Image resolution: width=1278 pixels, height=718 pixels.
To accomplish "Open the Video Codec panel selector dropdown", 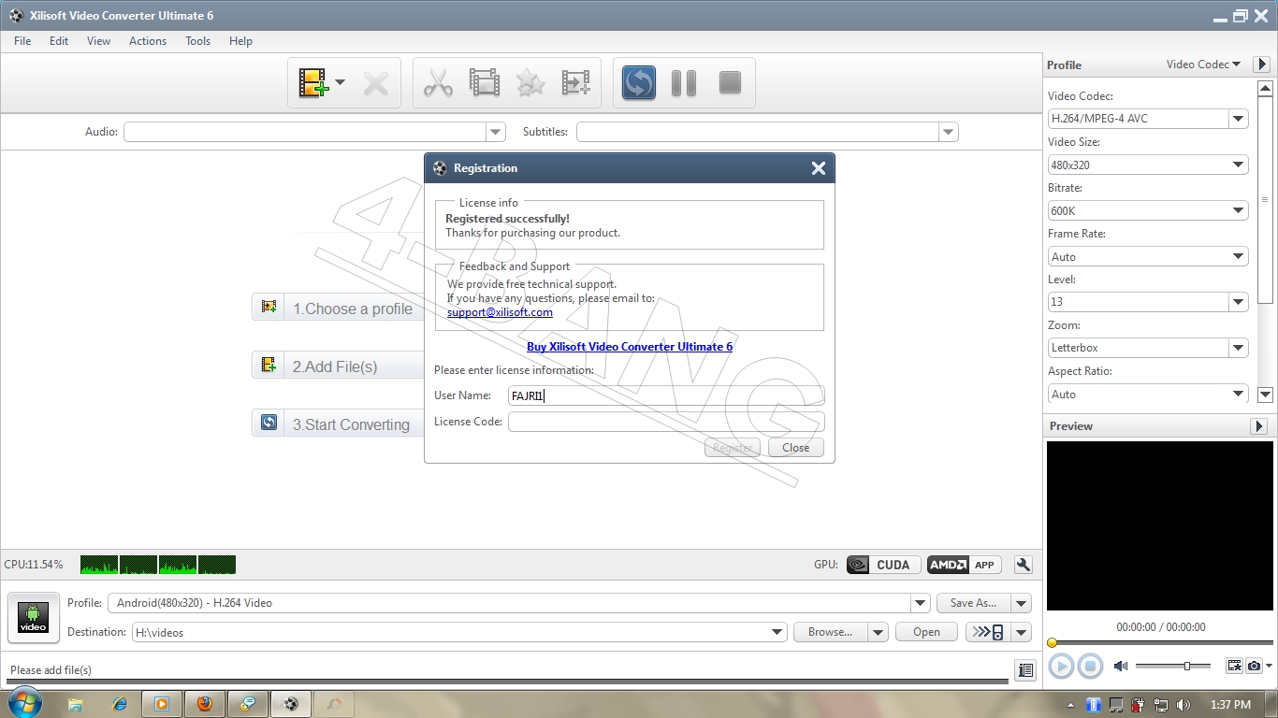I will point(1203,65).
